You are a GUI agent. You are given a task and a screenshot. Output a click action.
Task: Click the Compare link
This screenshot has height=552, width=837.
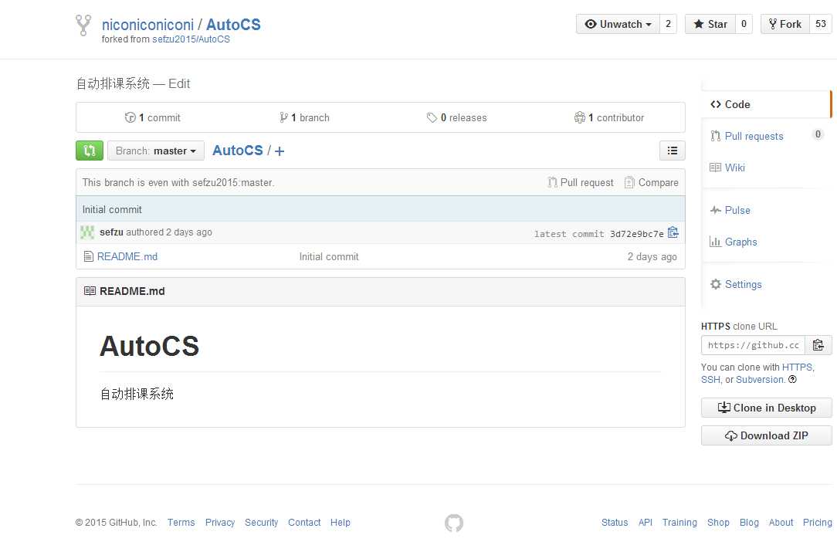click(x=651, y=182)
